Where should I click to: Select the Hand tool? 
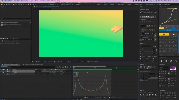click(7, 4)
